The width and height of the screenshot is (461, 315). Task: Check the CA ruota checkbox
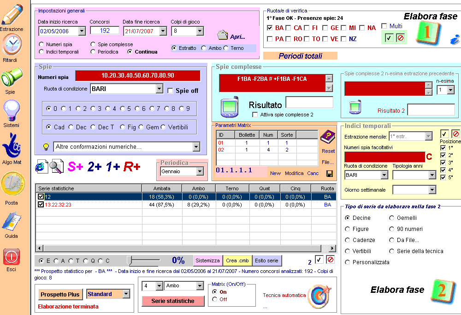tap(288, 28)
